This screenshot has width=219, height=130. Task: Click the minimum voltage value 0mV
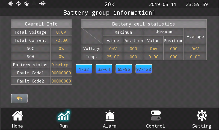pyautogui.click(x=153, y=49)
